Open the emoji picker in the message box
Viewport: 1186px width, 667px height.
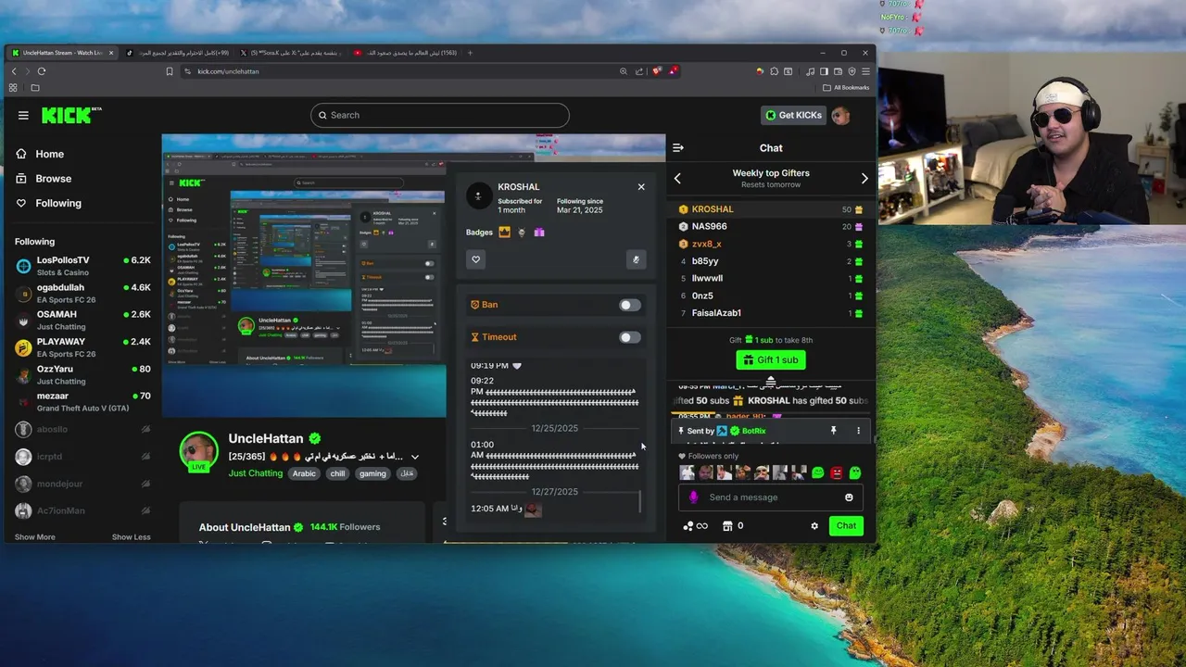click(849, 497)
